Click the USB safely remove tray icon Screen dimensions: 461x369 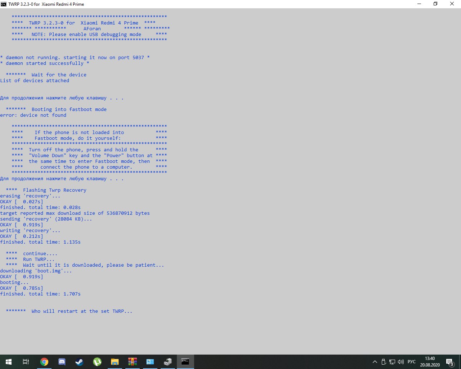(384, 362)
